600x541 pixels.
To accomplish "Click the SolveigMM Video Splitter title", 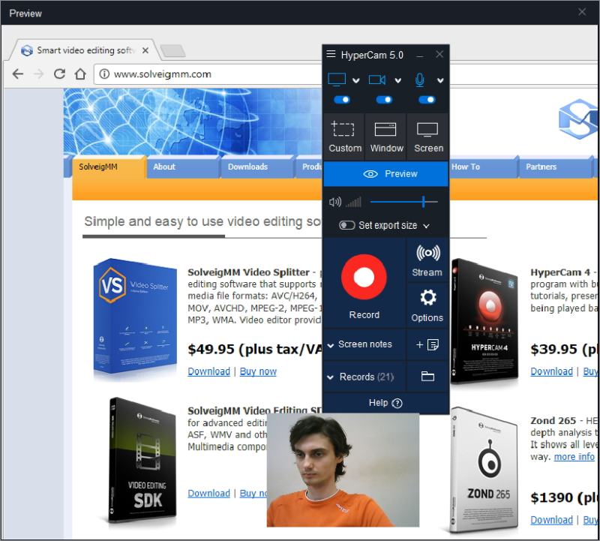I will point(248,272).
